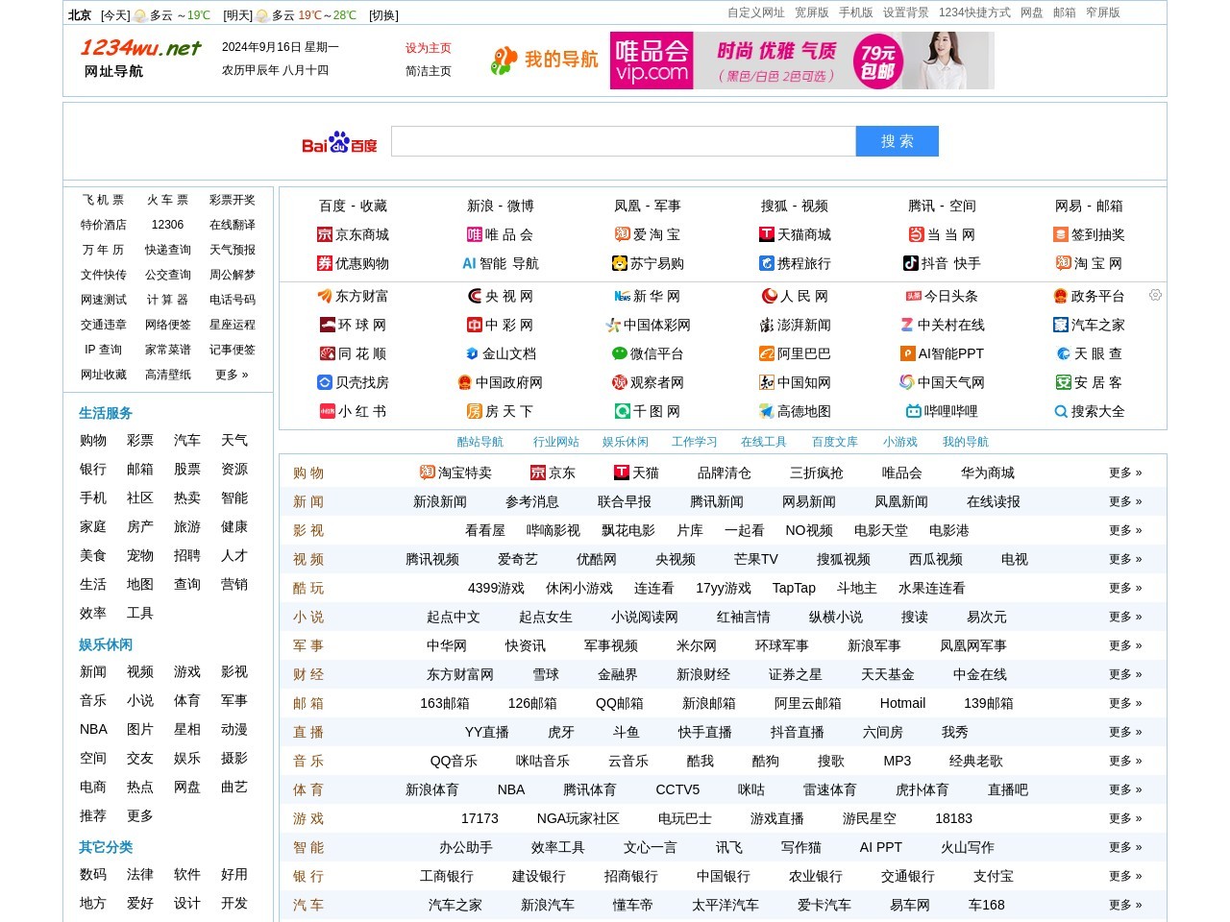Expand 更多 in the 购物 row
The image size is (1230, 922).
(1124, 473)
